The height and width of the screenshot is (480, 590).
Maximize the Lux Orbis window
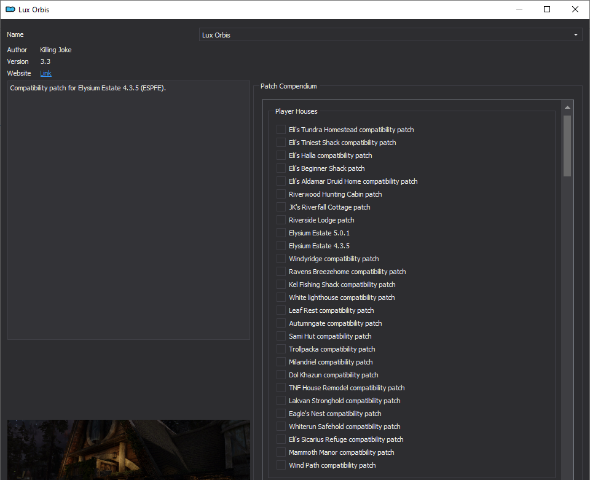(547, 9)
